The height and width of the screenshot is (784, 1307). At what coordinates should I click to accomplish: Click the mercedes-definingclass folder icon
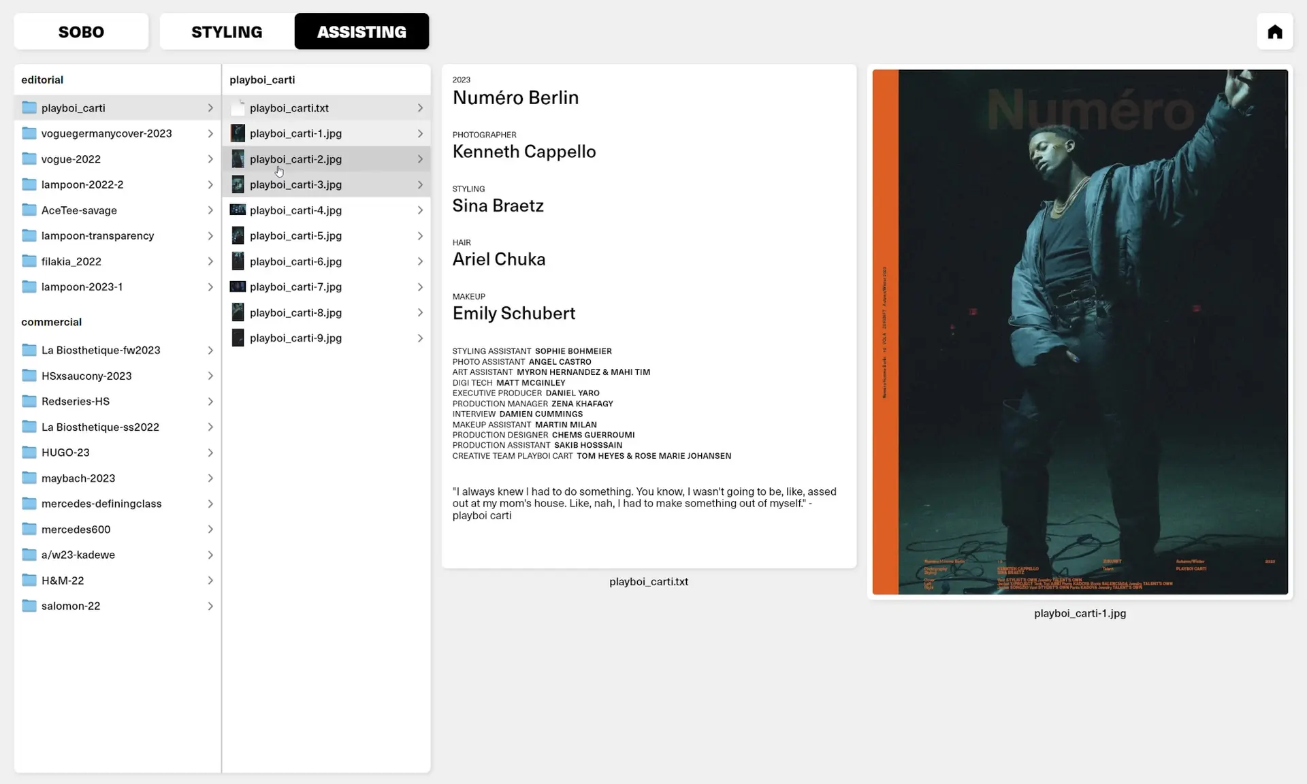click(29, 504)
